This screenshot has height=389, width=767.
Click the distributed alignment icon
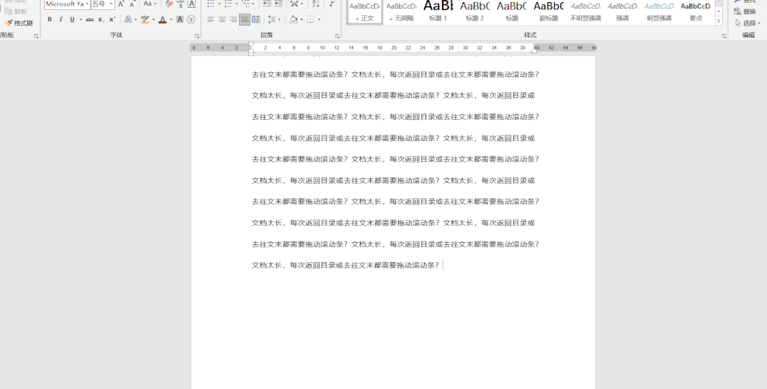256,20
